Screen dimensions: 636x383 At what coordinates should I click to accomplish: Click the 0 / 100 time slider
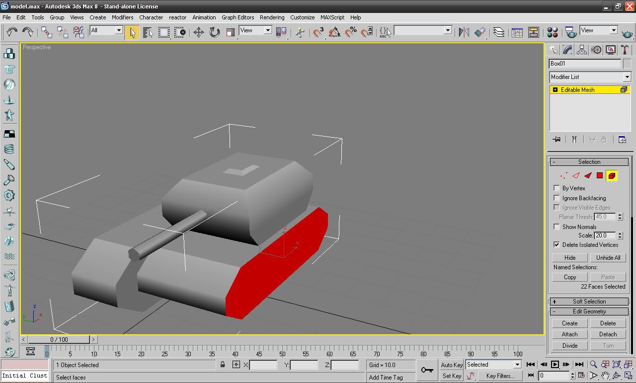[59, 339]
